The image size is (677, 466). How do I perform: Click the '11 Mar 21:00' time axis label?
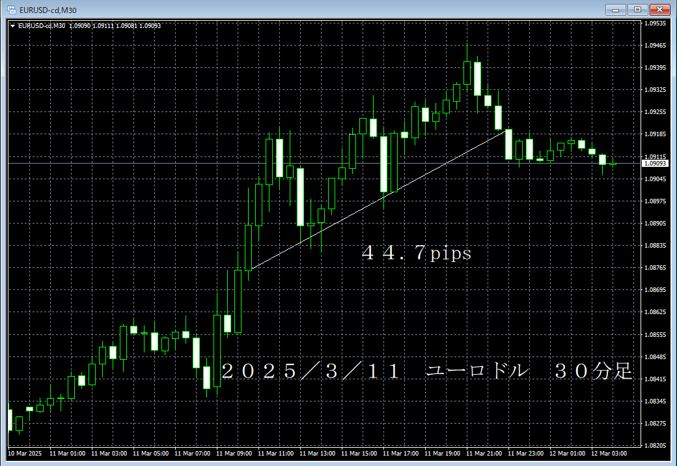[x=484, y=454]
